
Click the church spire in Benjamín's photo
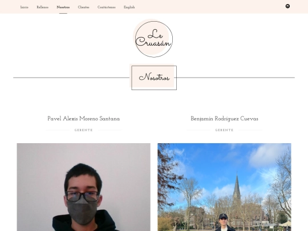click(237, 187)
